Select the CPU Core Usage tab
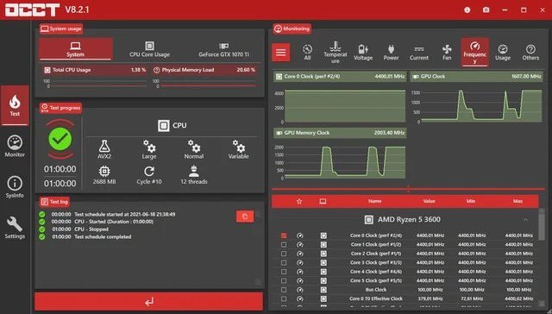This screenshot has height=314, width=552. coord(149,49)
